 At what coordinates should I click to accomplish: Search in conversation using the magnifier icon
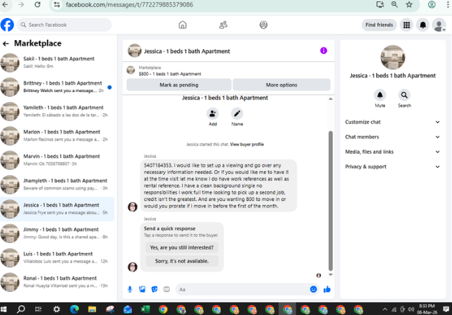pos(405,95)
